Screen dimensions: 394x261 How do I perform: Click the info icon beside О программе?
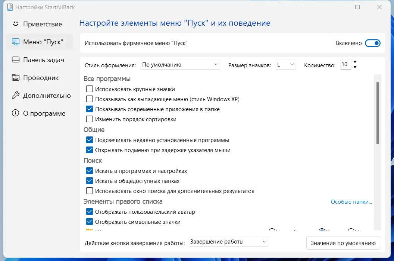pos(15,113)
